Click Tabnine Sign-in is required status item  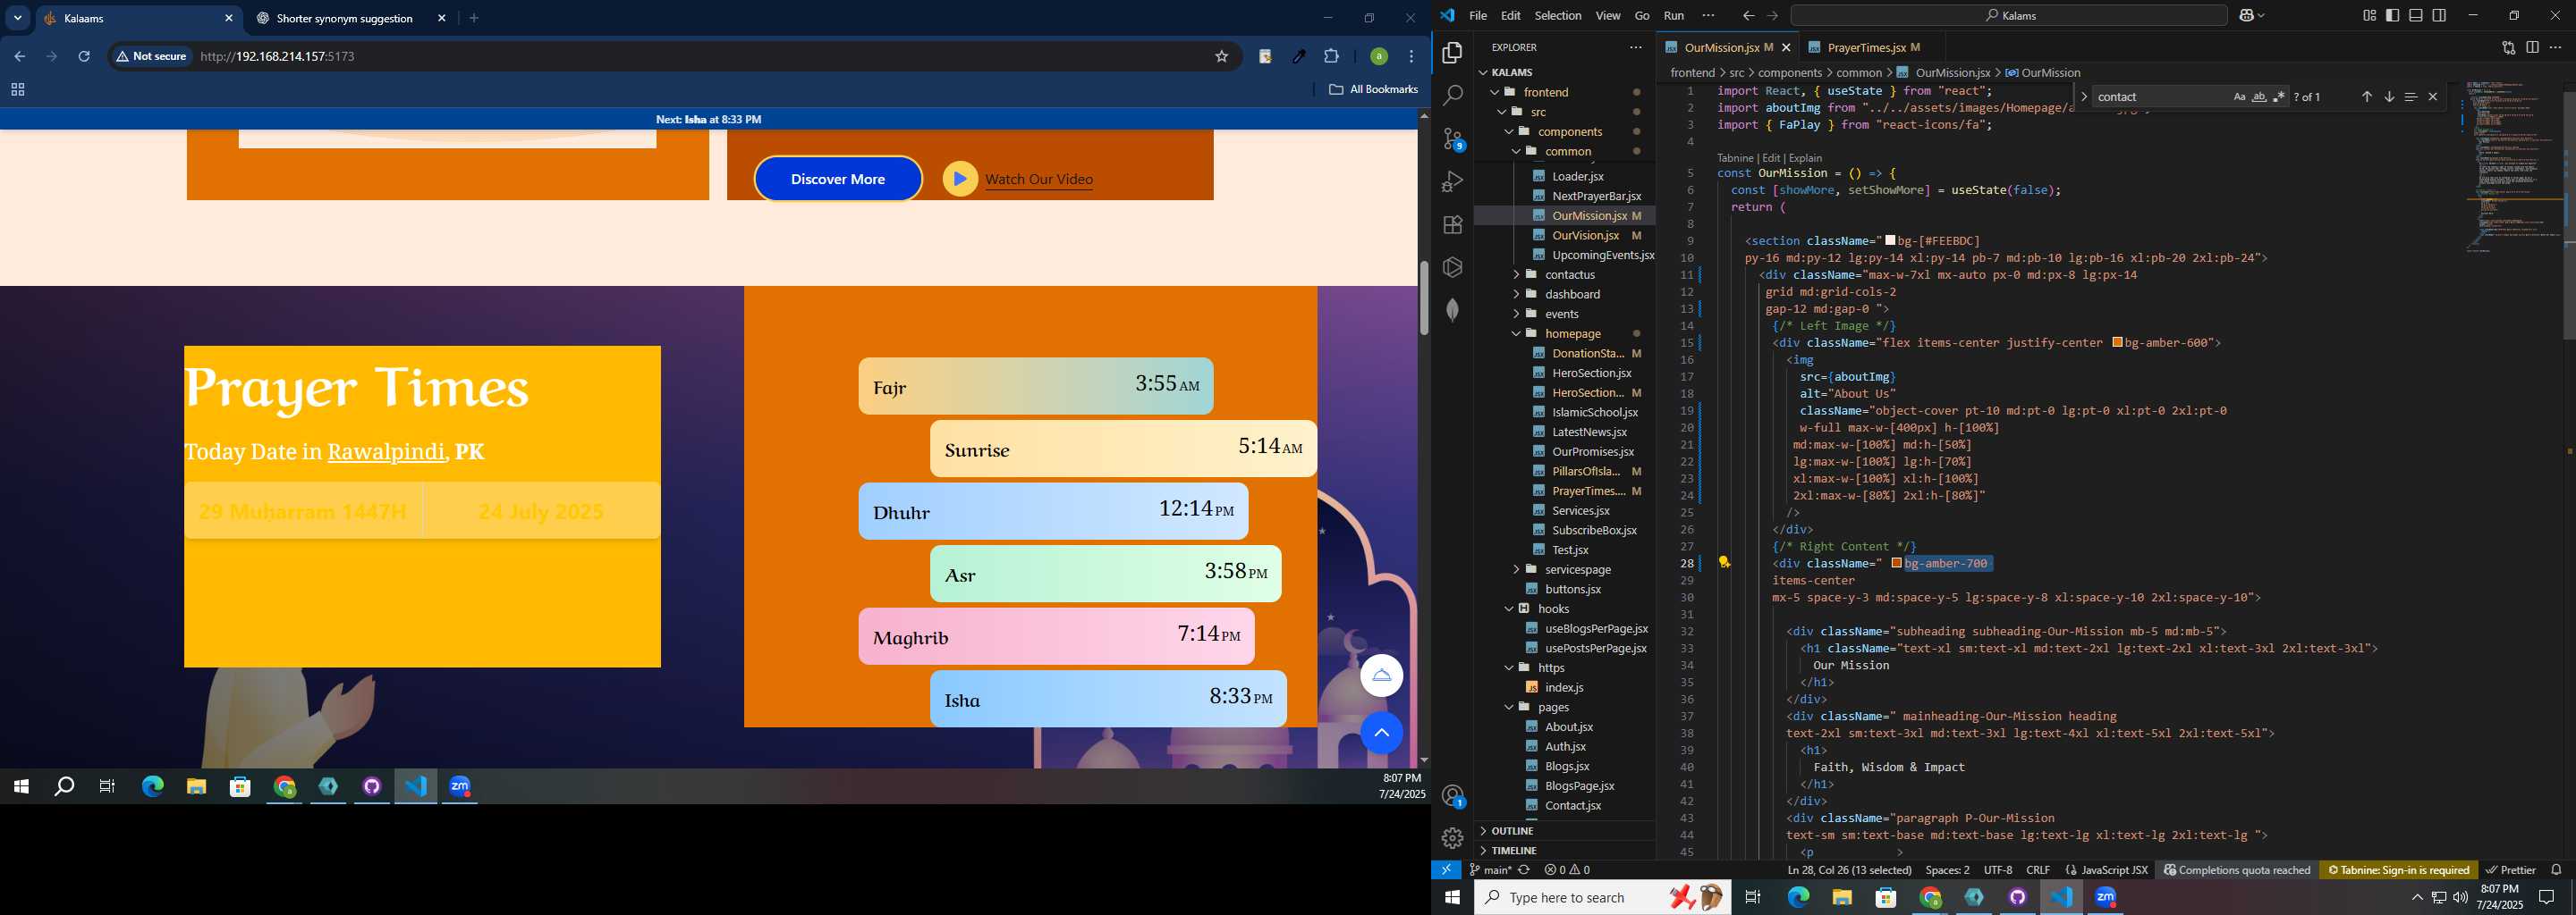tap(2398, 870)
